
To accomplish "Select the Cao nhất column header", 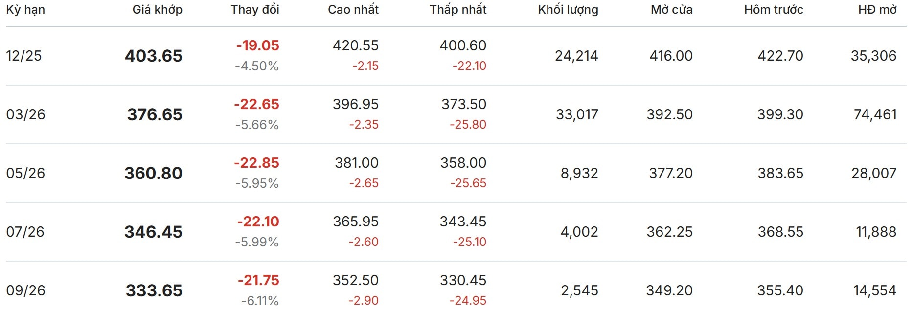I will pos(353,10).
